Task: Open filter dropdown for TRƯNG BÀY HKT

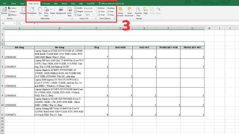Action: point(203,48)
